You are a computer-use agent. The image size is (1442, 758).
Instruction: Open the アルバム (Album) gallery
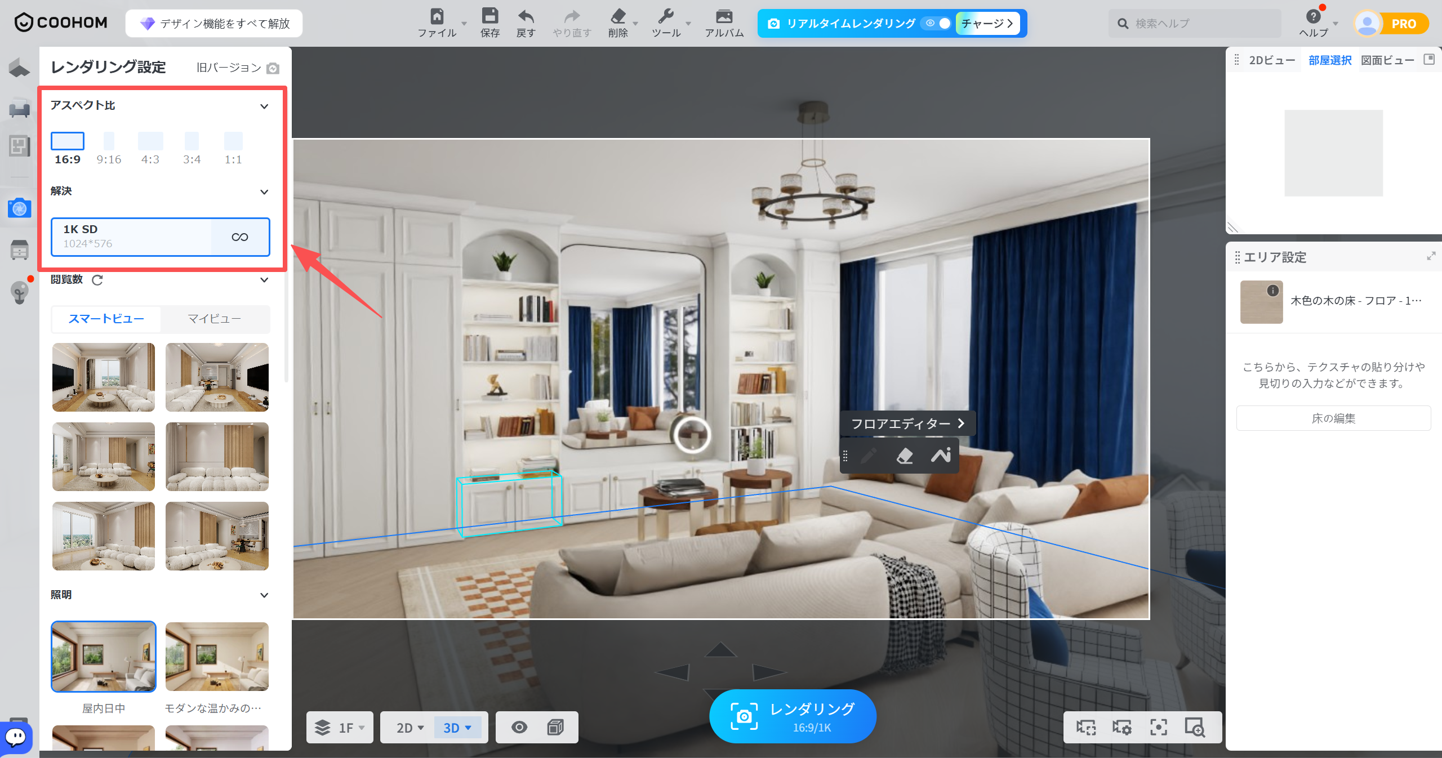(x=724, y=16)
